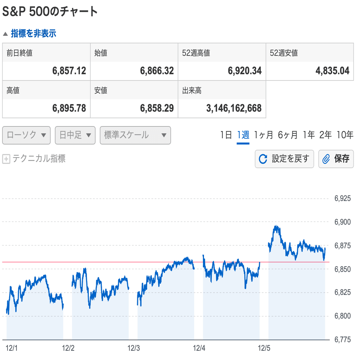The height and width of the screenshot is (356, 356).
Task: Show the 6ヶ月 chart range
Action: coord(288,135)
